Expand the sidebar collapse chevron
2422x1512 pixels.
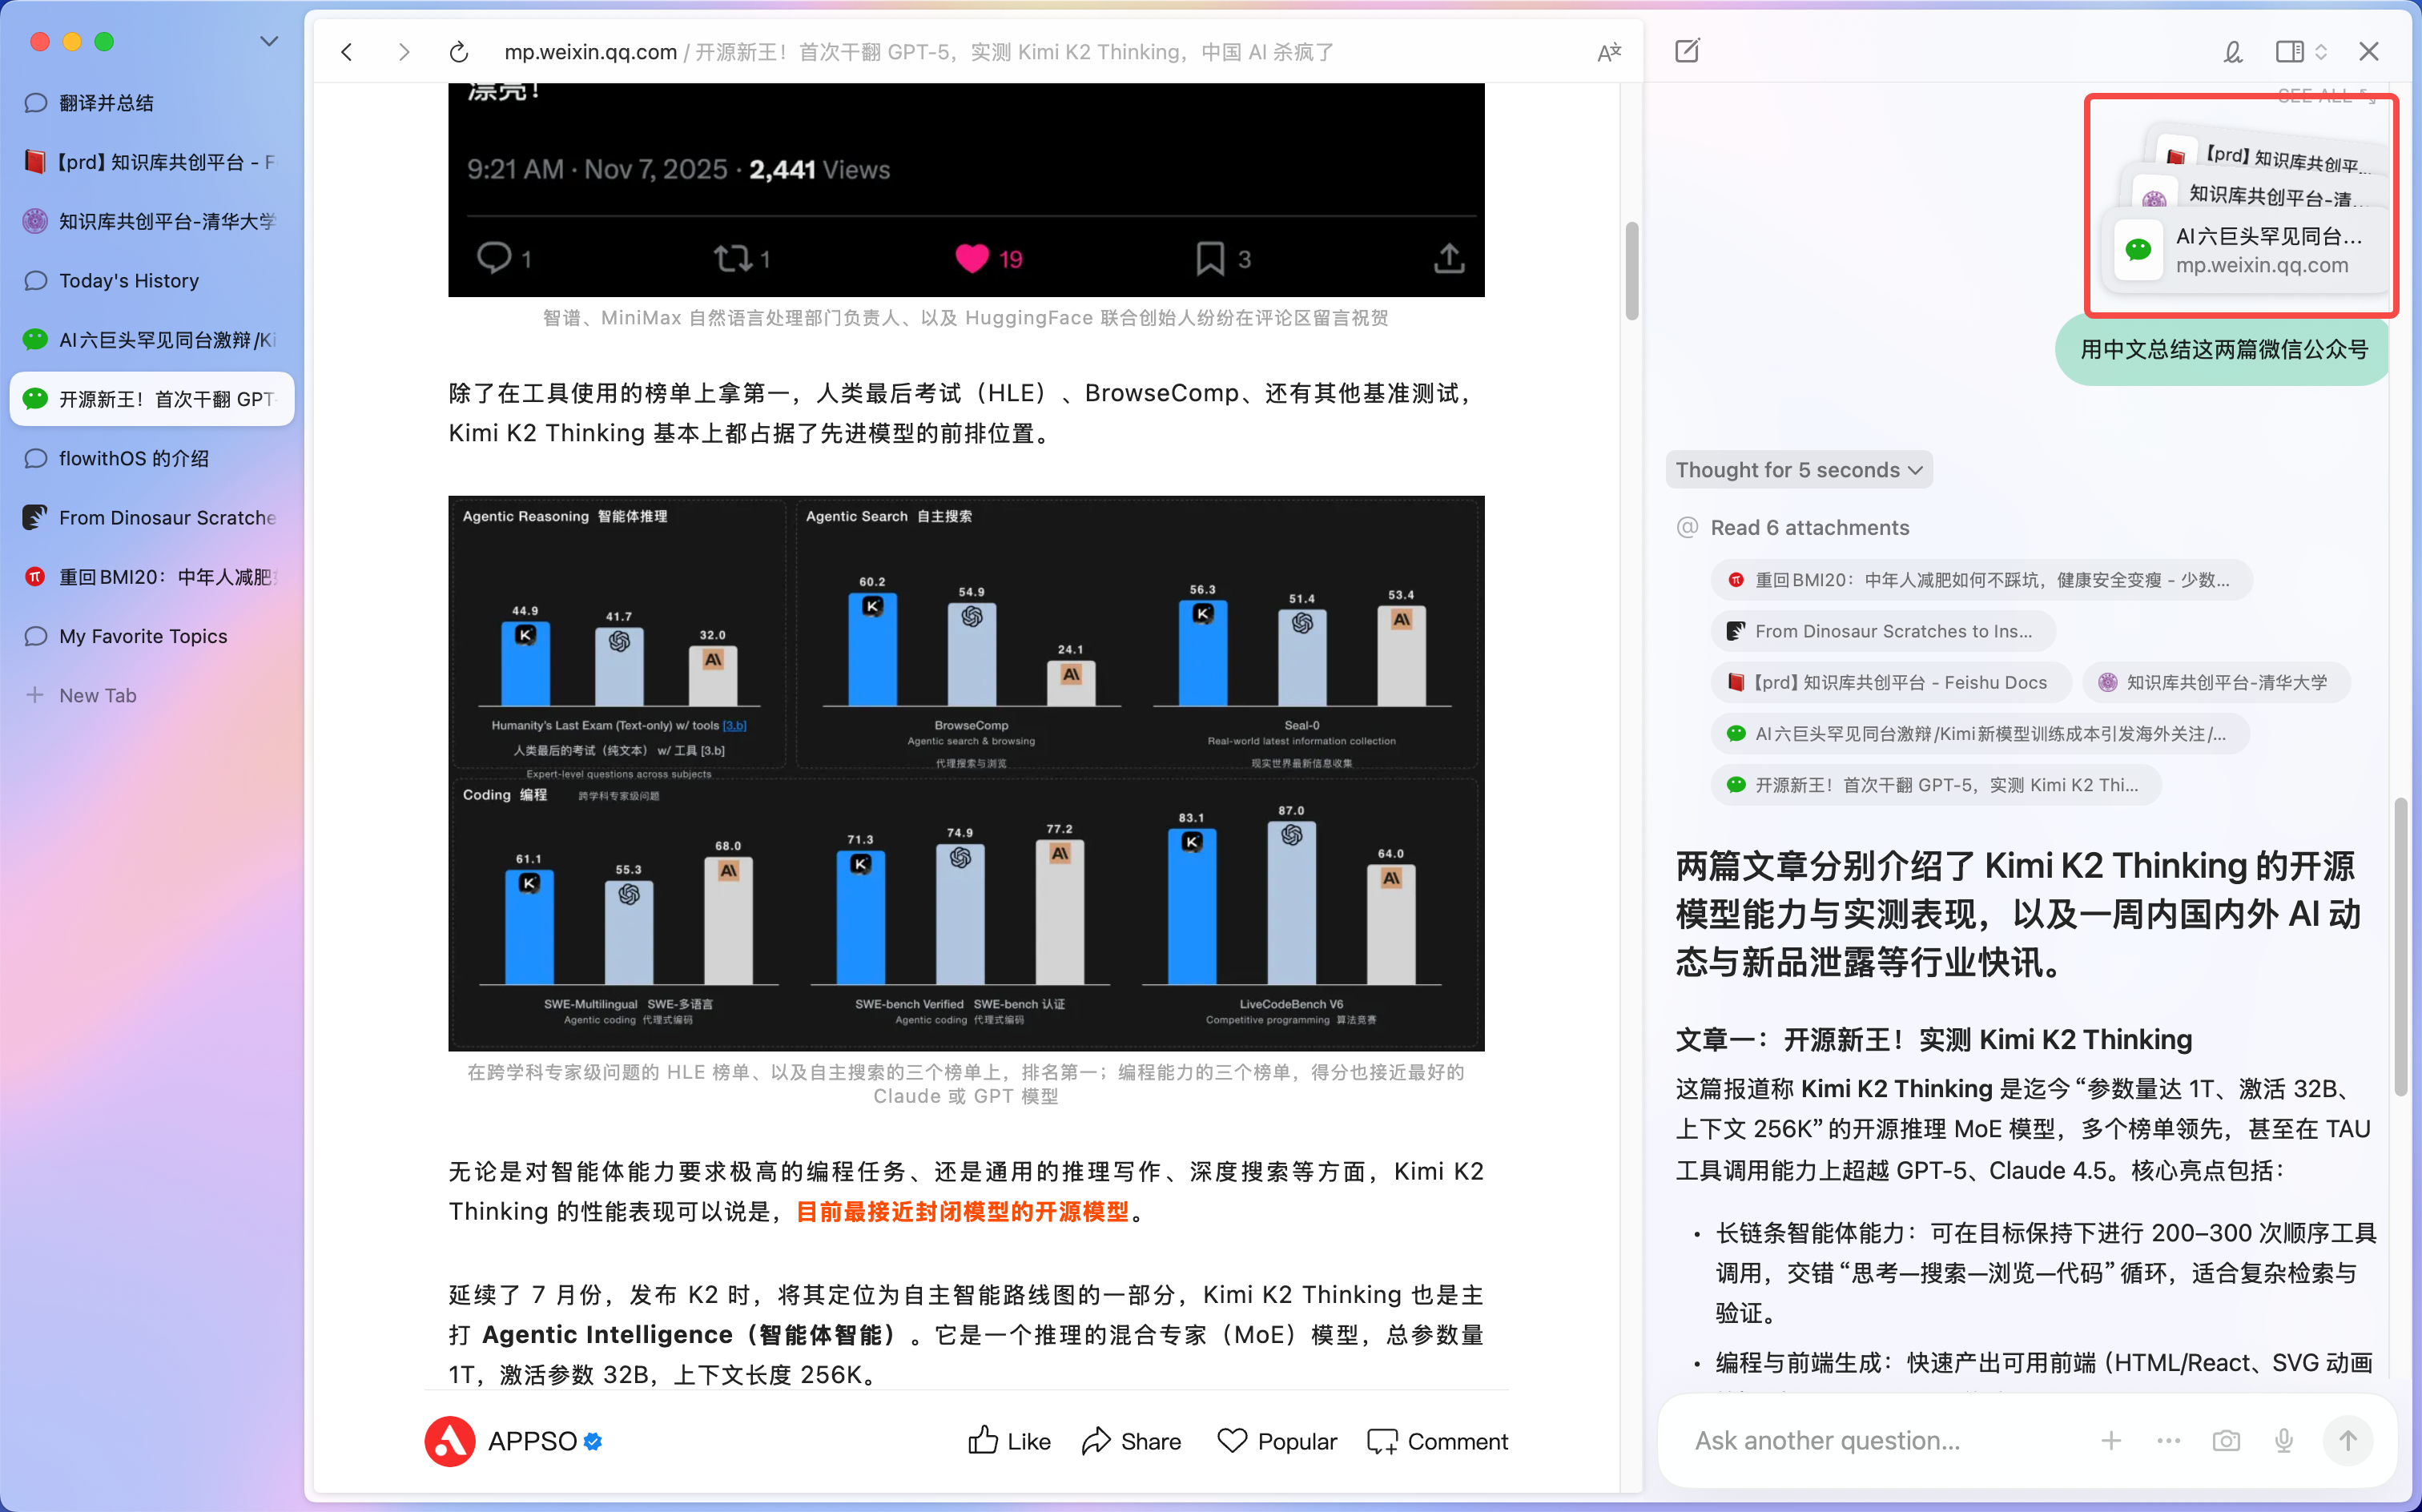point(268,42)
